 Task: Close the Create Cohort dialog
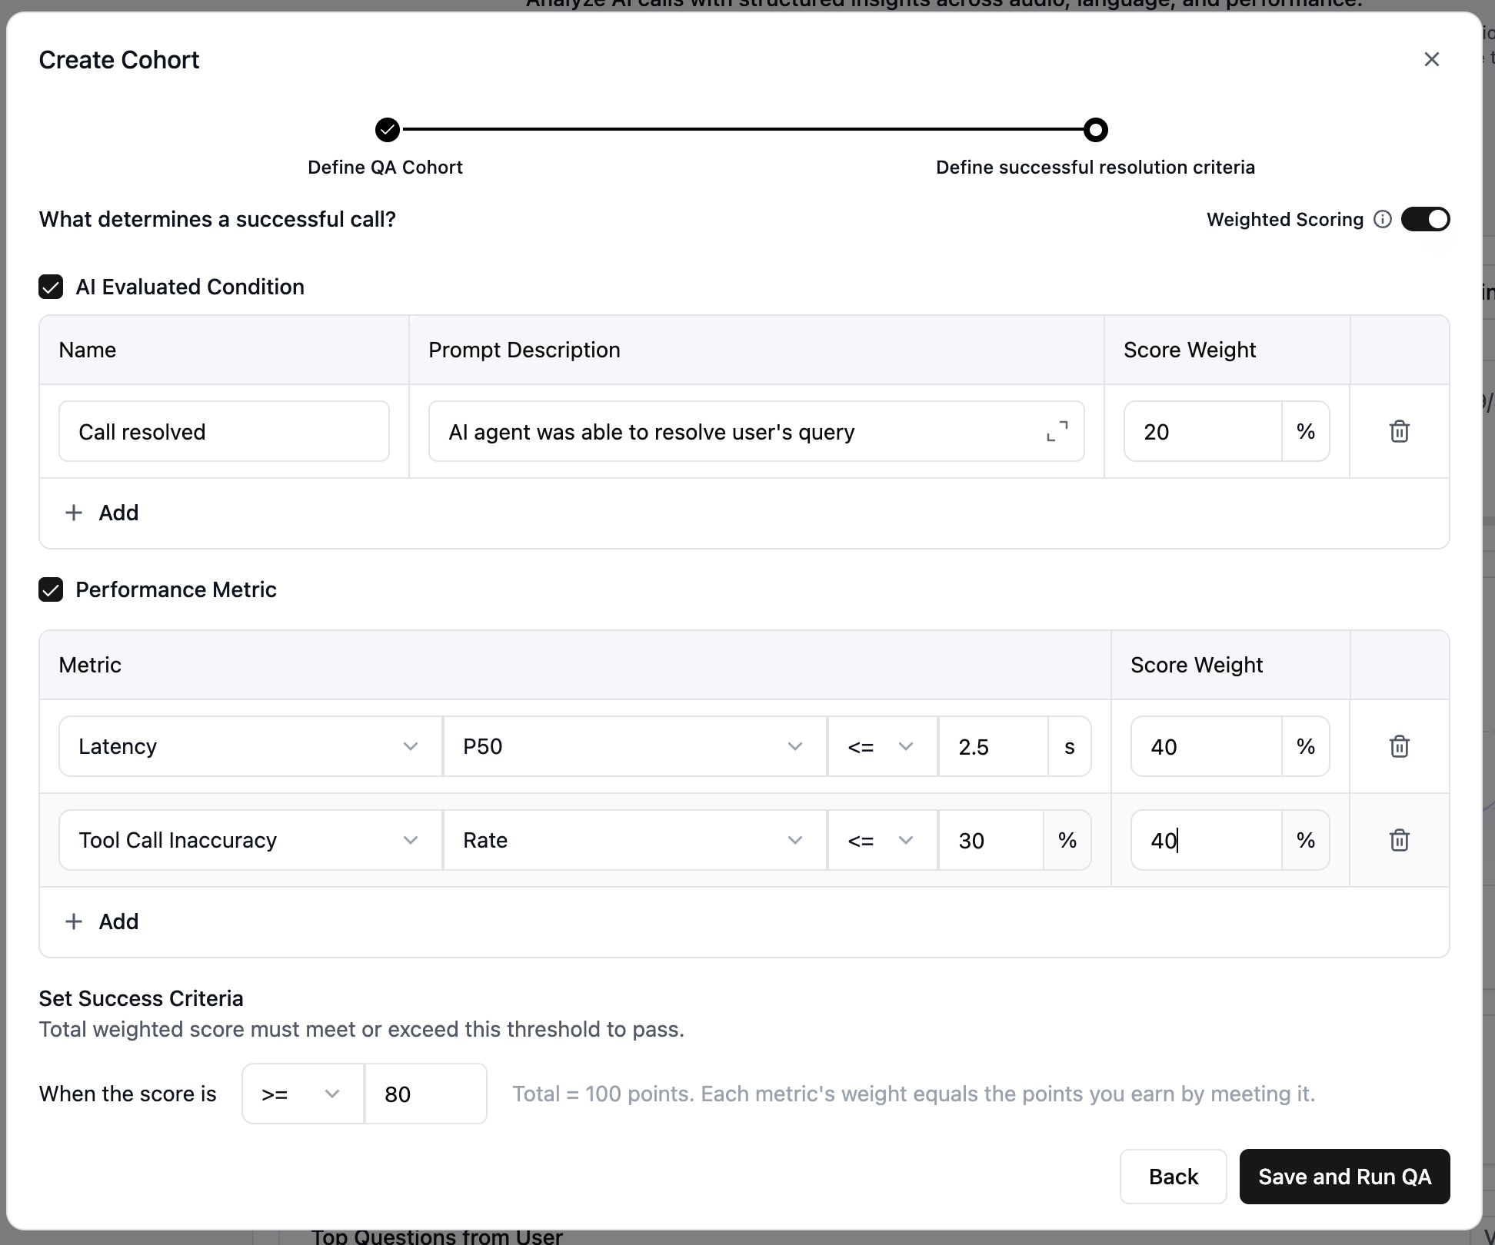(1431, 59)
